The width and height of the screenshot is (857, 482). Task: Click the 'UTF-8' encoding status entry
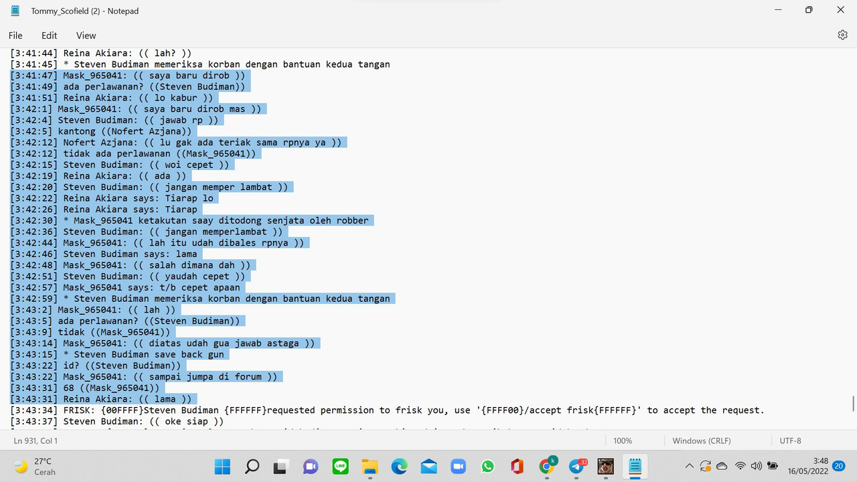tap(790, 440)
